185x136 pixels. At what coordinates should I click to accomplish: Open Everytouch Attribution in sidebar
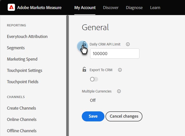click(x=27, y=36)
